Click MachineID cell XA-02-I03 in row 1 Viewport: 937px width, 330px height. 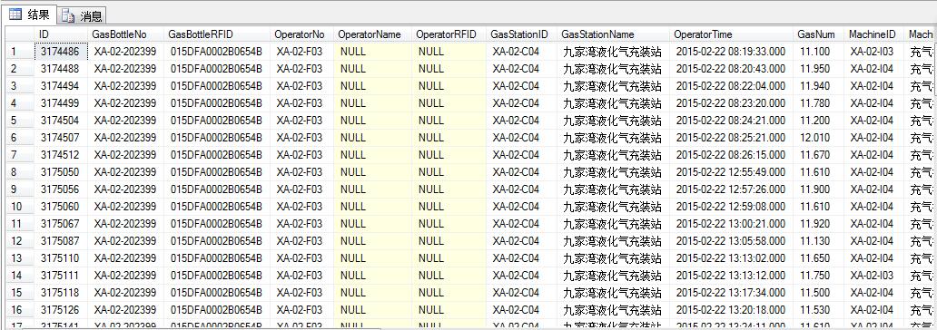(875, 52)
